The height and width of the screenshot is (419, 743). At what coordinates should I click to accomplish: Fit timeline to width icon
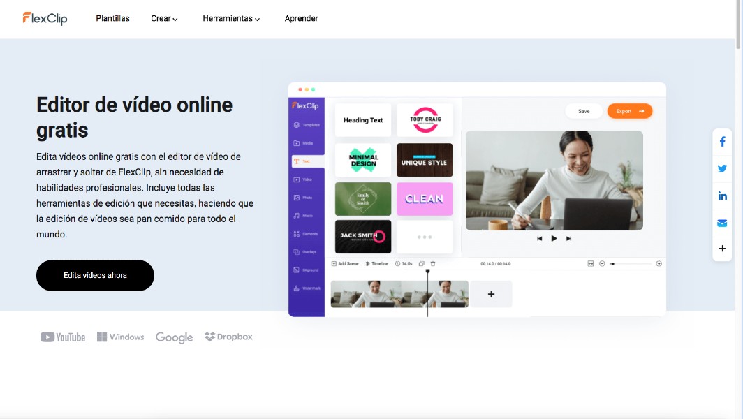tap(591, 263)
